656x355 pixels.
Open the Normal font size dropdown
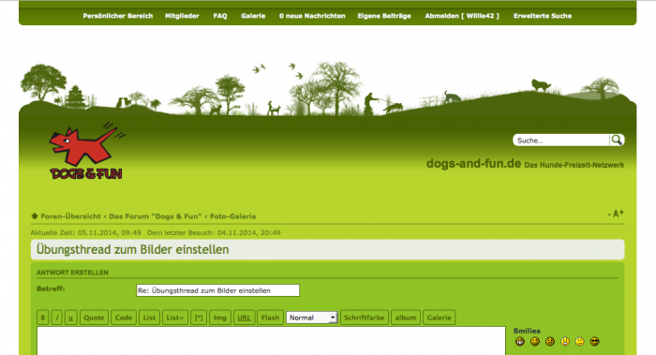coord(312,318)
